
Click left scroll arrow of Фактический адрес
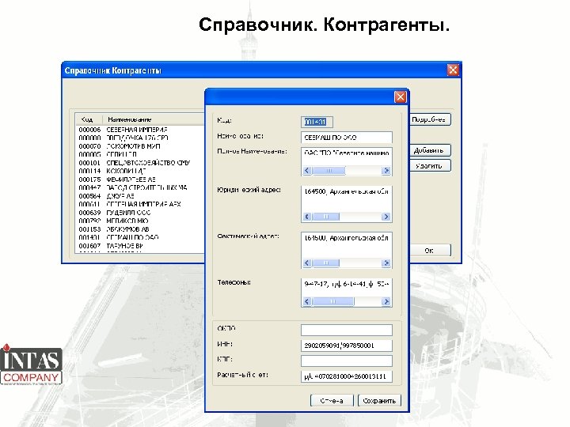307,263
